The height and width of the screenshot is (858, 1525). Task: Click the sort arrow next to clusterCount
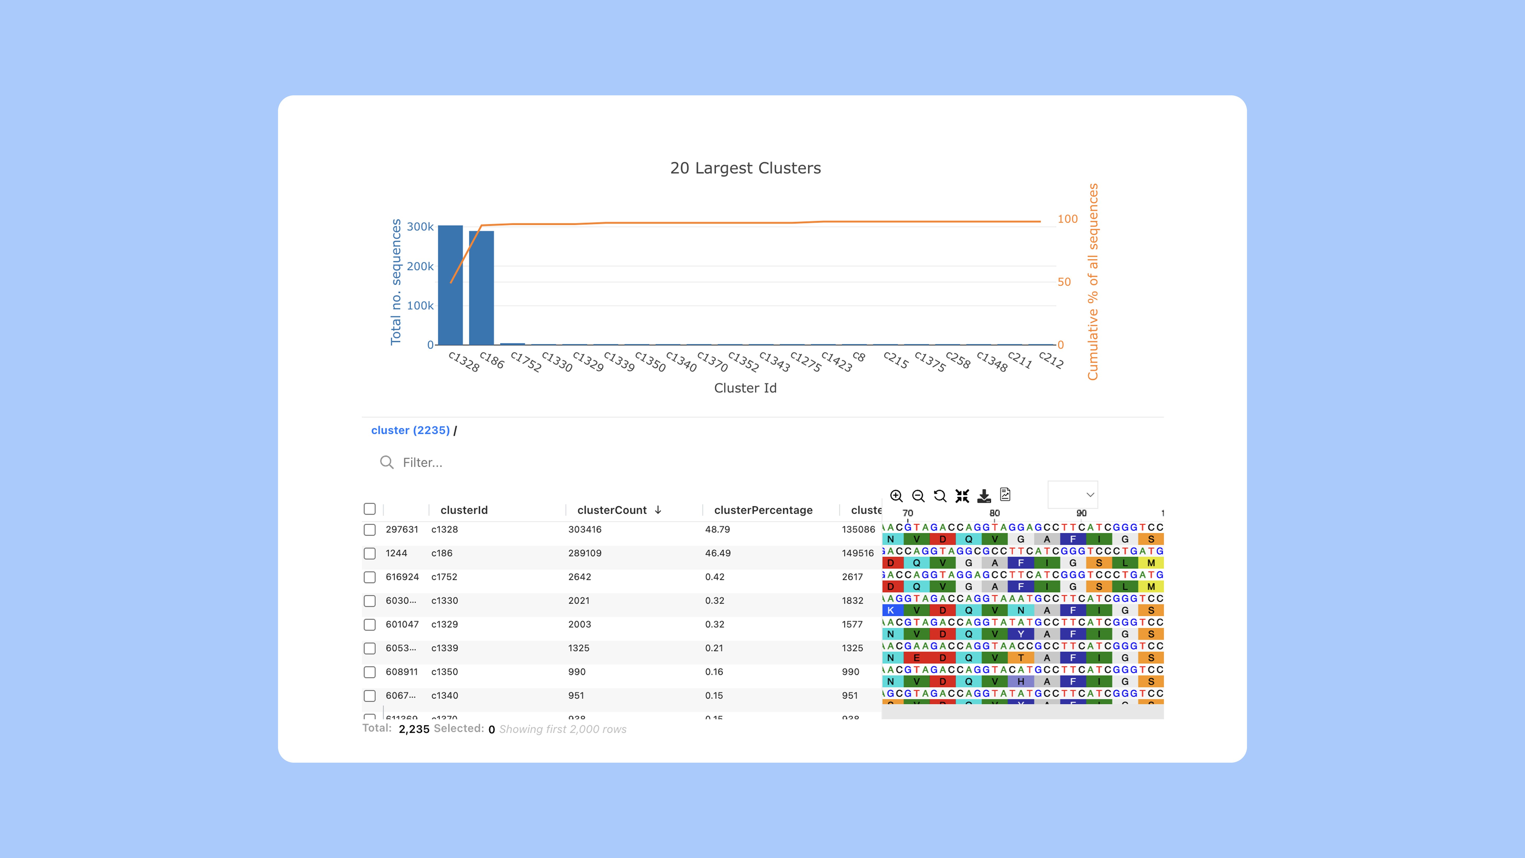pos(658,510)
